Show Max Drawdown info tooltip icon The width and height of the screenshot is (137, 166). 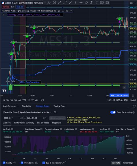pyautogui.click(x=93, y=129)
